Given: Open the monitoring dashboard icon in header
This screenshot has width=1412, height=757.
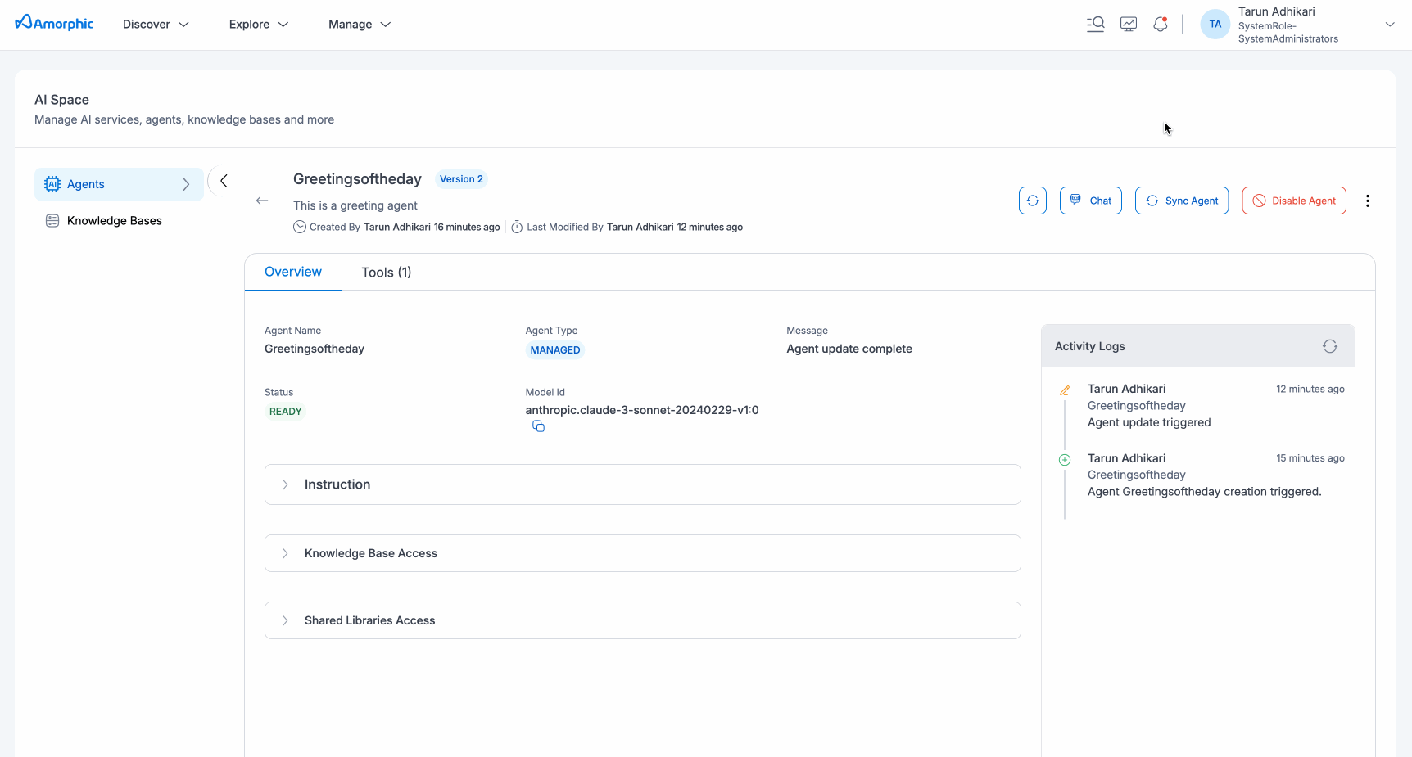Looking at the screenshot, I should 1129,25.
